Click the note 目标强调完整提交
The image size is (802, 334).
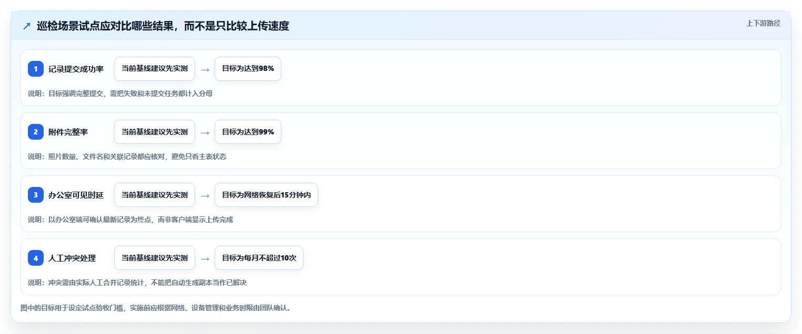click(x=120, y=93)
